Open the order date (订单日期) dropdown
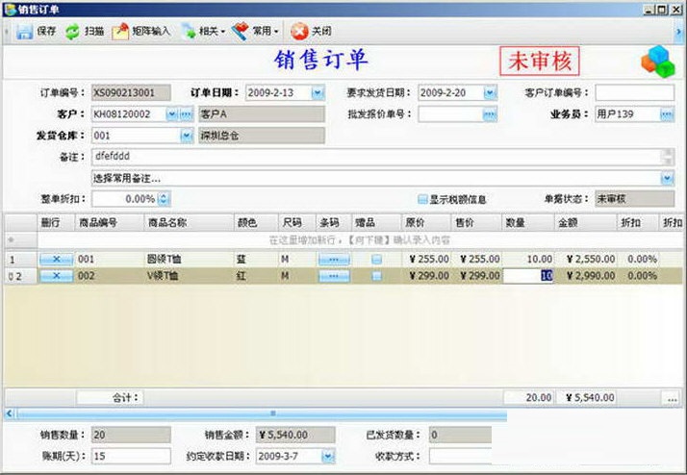 click(x=318, y=93)
